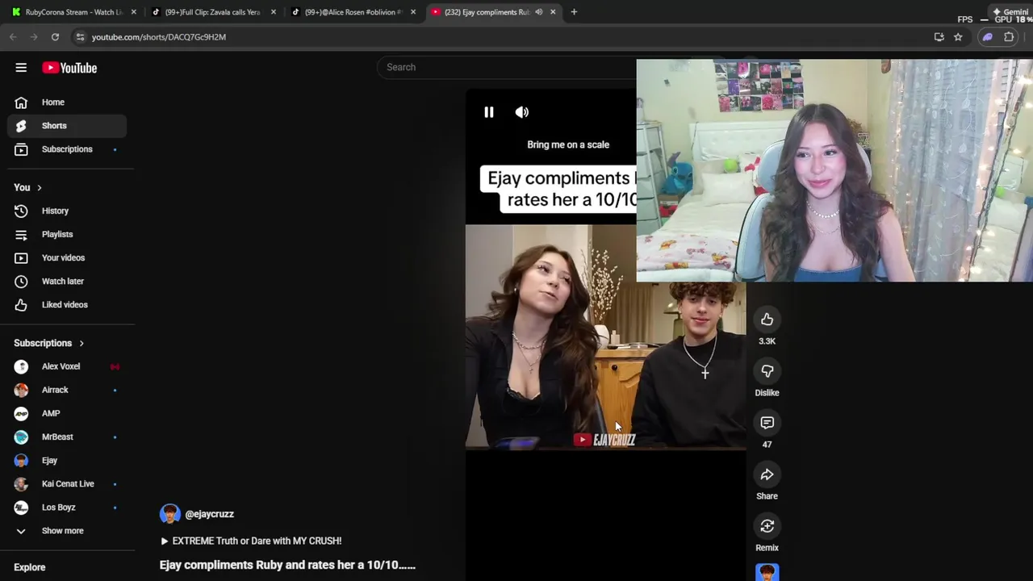Click the ejaycruzz avatar beside the handle
The width and height of the screenshot is (1033, 581).
(169, 514)
